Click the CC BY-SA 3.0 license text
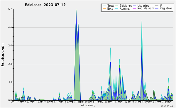Screen dimensions: 176x108 click(x=167, y=106)
